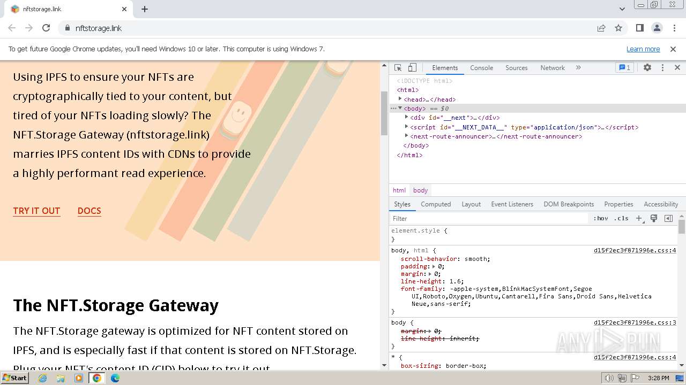Add a new style rule plus icon
Screen dimensions: 686x385
639,218
